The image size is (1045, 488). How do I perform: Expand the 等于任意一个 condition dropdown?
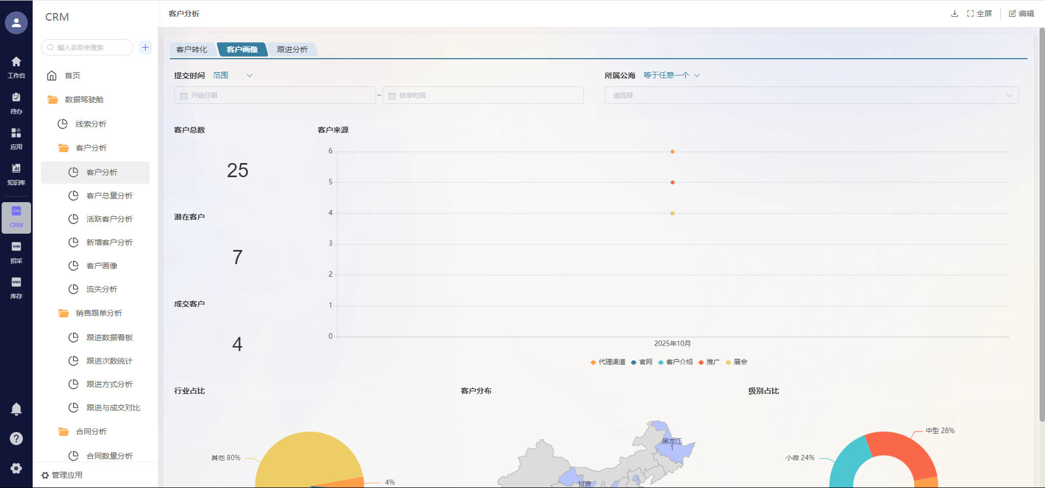pyautogui.click(x=671, y=76)
